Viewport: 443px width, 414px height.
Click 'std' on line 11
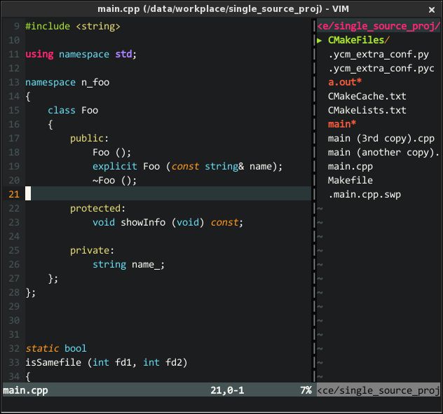pos(123,54)
